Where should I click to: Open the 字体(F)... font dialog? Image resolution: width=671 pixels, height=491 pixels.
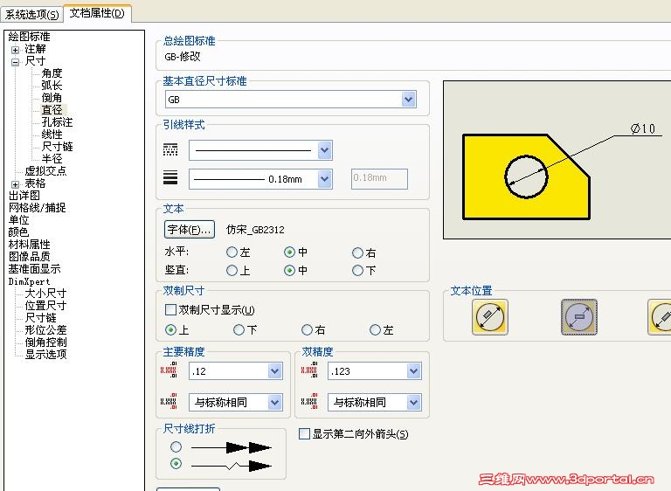coord(190,230)
